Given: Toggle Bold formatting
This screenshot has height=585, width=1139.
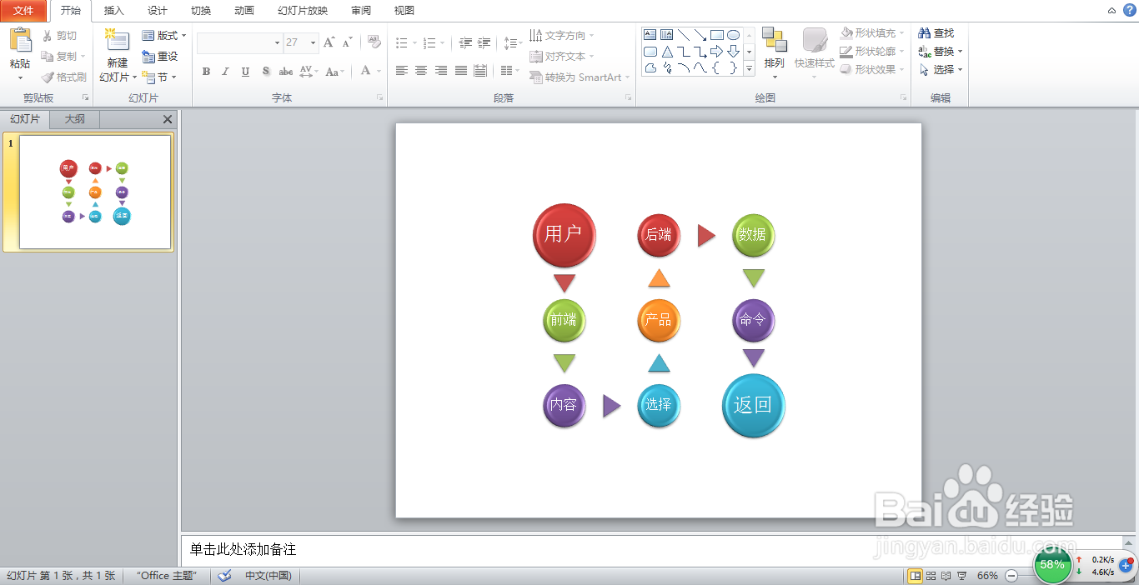Looking at the screenshot, I should 206,72.
